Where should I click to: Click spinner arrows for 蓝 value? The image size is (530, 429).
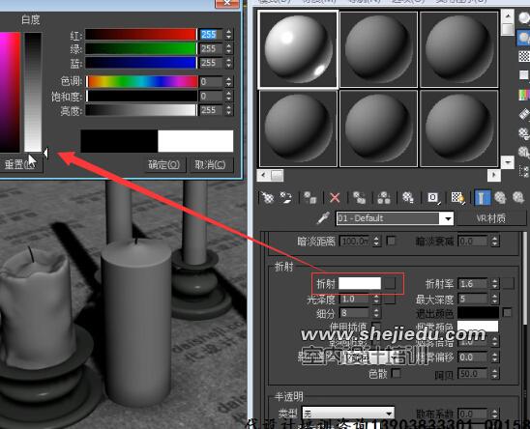pyautogui.click(x=229, y=63)
